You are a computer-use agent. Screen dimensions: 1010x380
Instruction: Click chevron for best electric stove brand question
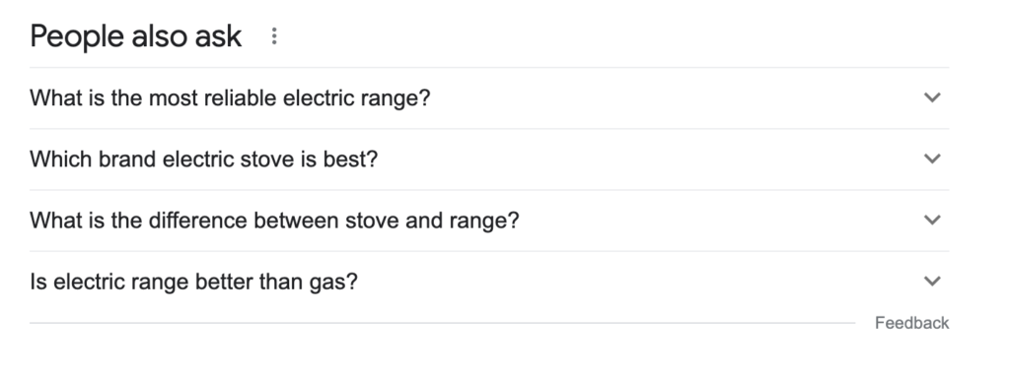(932, 158)
